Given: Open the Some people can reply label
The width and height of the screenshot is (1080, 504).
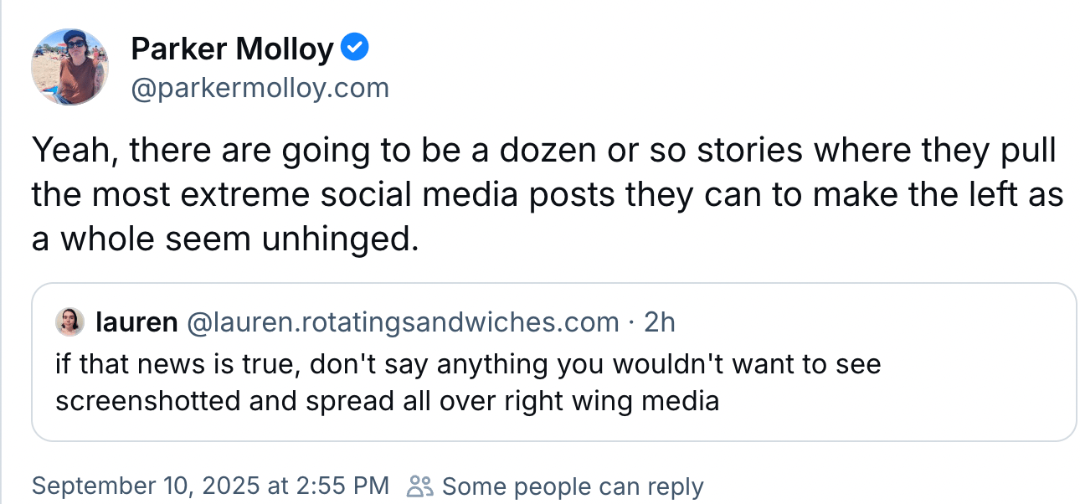Looking at the screenshot, I should (x=573, y=486).
